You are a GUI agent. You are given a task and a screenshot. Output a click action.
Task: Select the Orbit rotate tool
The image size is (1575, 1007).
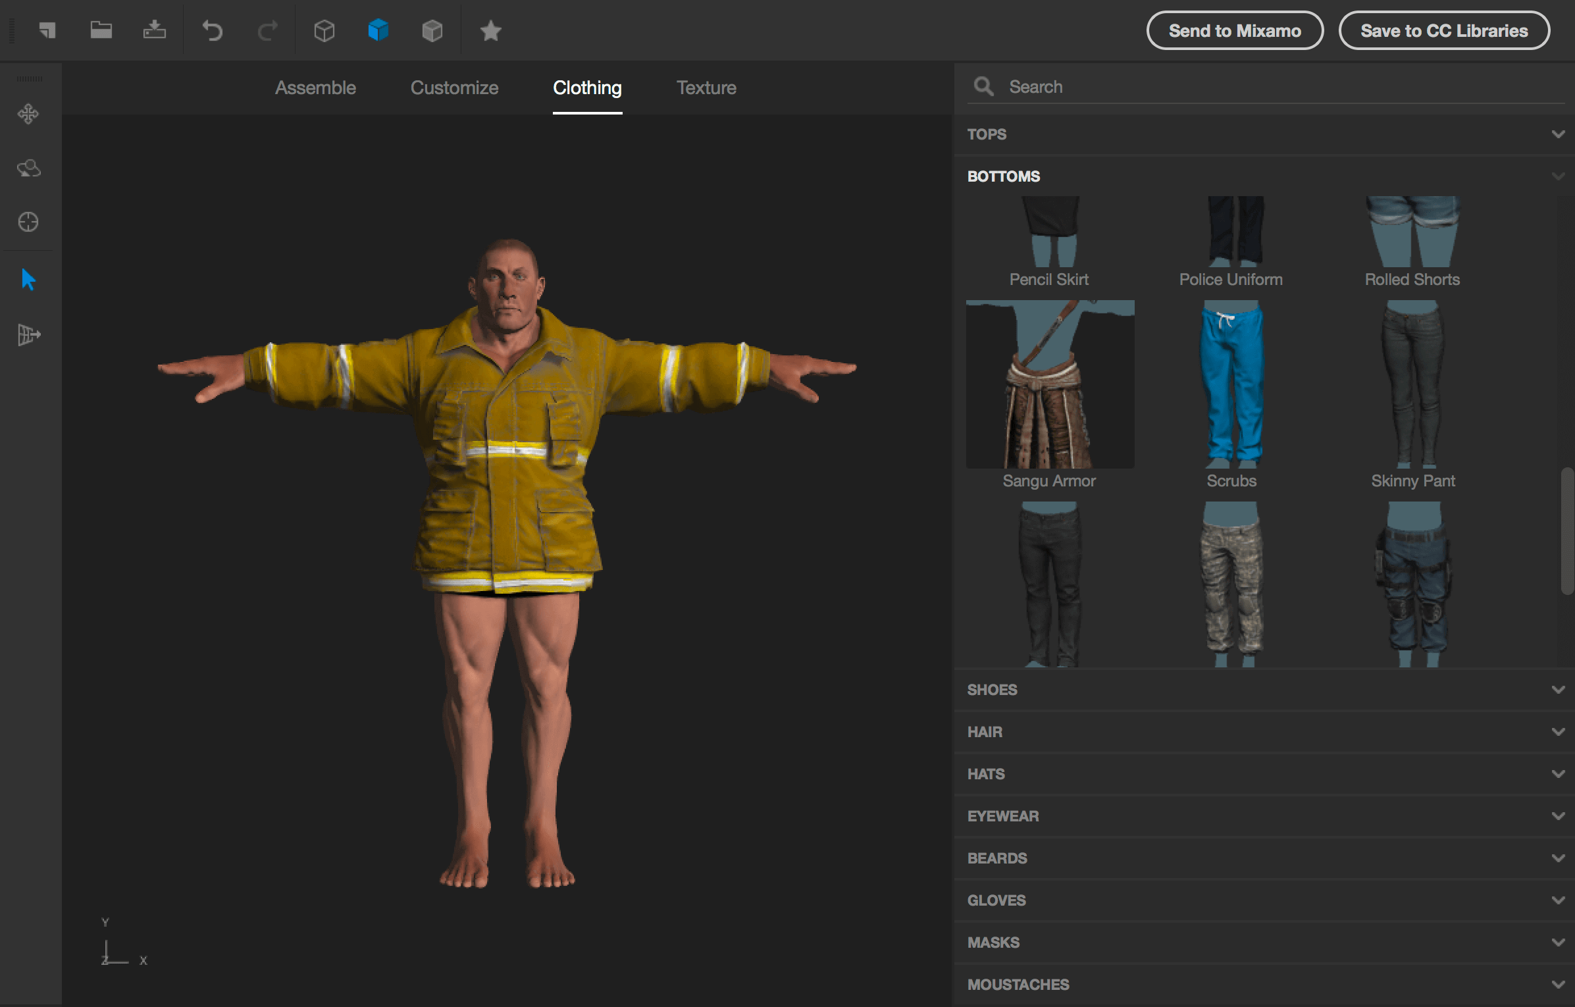pyautogui.click(x=28, y=168)
